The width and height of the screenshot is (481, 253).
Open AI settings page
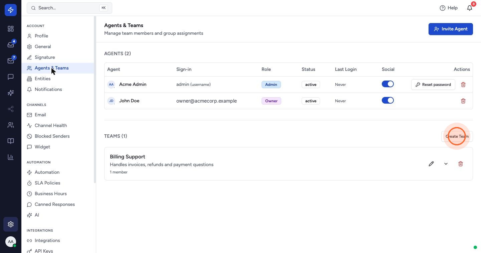pos(58,215)
